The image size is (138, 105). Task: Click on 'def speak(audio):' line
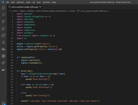point(26,57)
